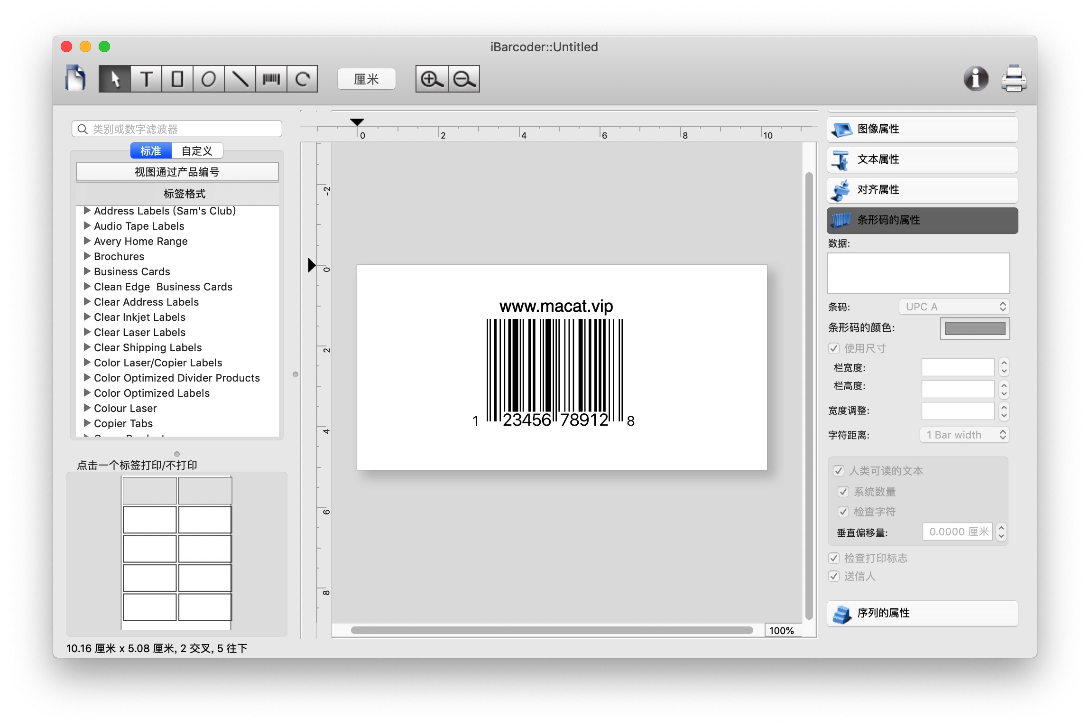Toggle the 使用尺寸 checkbox

(833, 348)
